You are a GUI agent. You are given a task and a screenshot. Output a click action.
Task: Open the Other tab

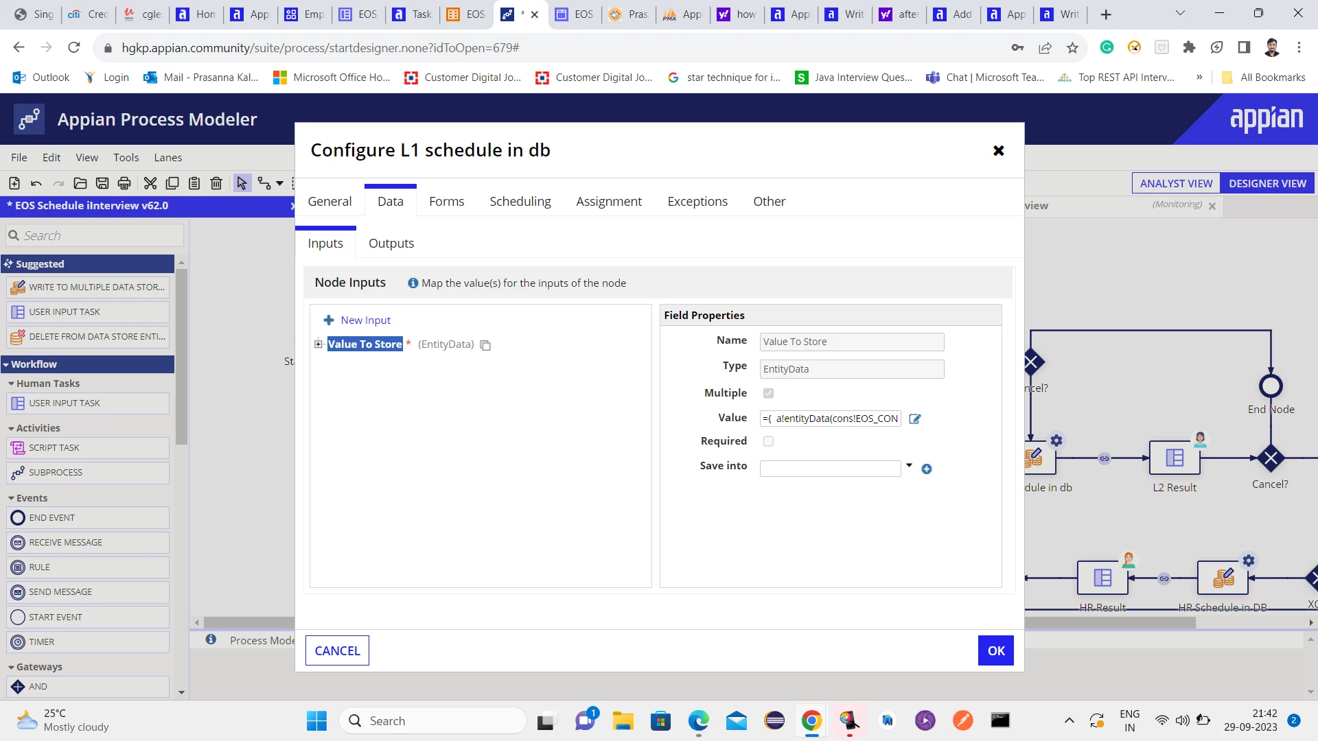(x=770, y=201)
